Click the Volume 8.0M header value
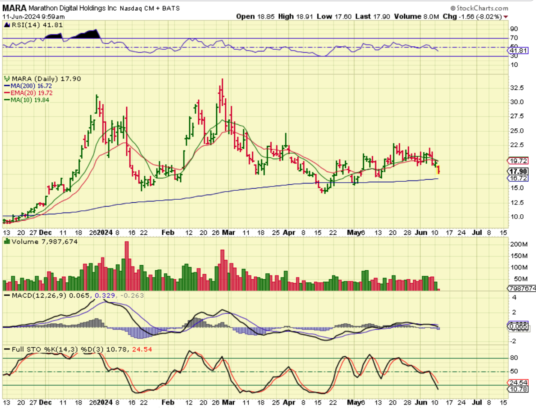The image size is (536, 408). coord(416,16)
